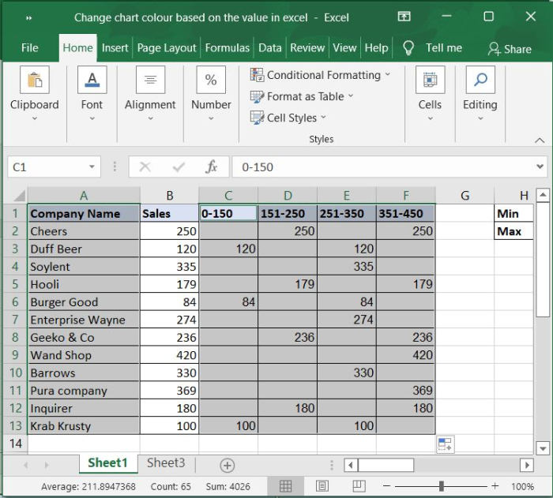Expand the Name Box dropdown arrow
The image size is (553, 498).
(92, 167)
